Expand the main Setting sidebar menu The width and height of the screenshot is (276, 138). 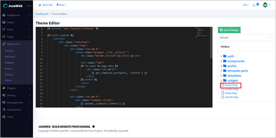pyautogui.click(x=17, y=95)
